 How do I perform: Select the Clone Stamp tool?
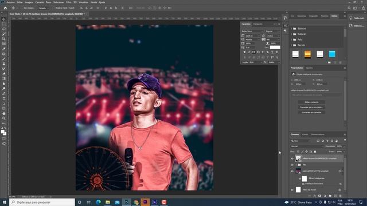pos(4,64)
